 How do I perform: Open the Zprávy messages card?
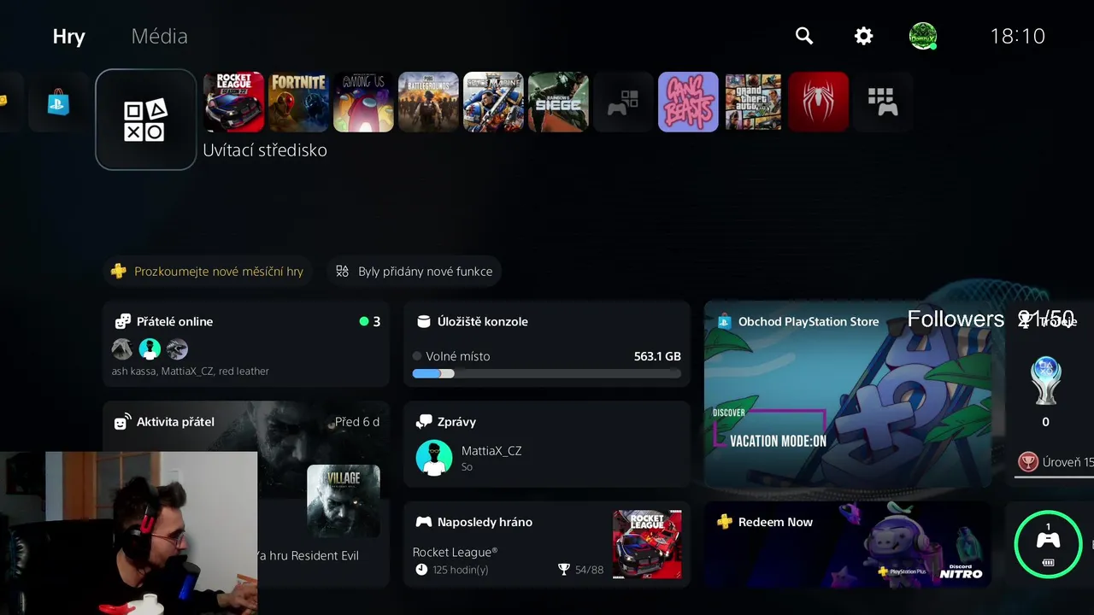pyautogui.click(x=547, y=444)
